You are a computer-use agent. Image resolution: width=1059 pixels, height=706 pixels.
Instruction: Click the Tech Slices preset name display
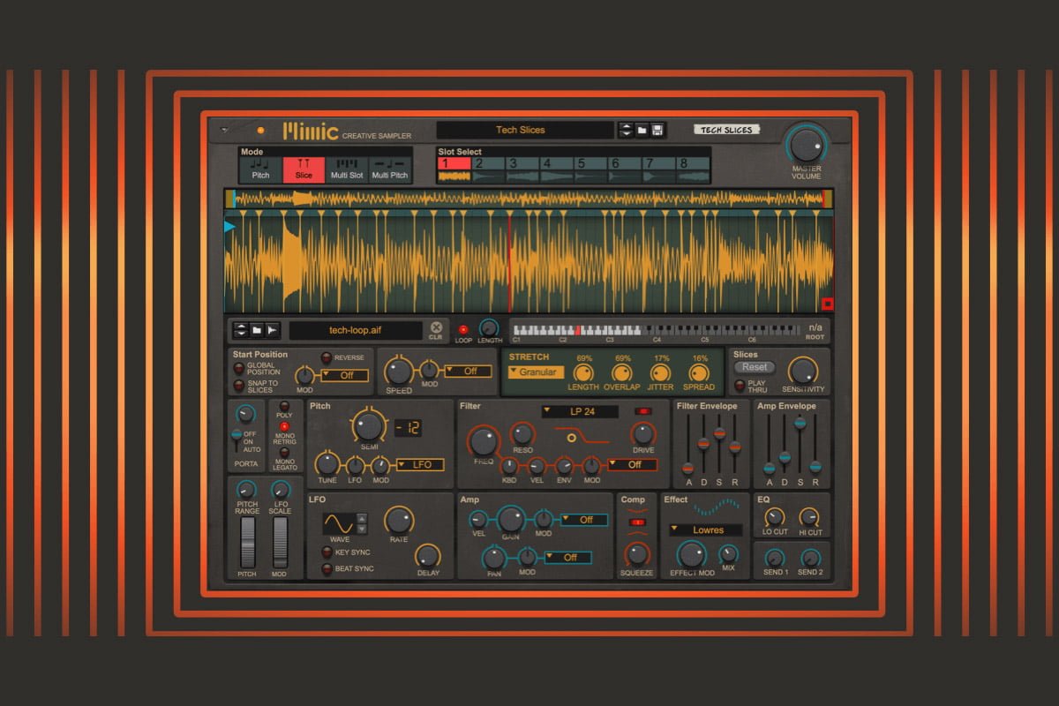[525, 131]
